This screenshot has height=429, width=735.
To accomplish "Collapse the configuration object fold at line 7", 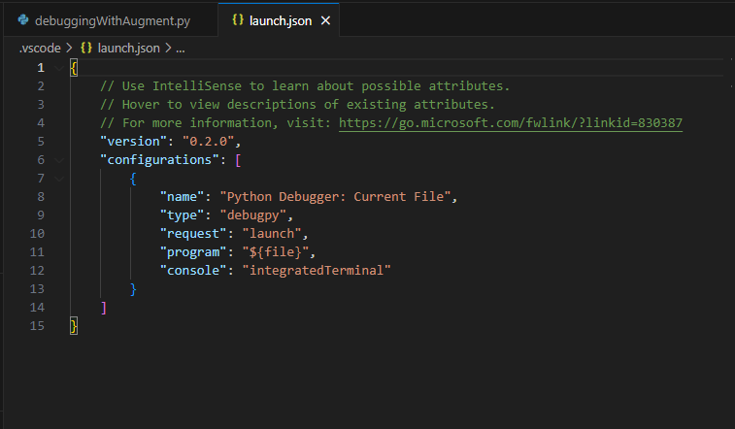I will pos(59,179).
